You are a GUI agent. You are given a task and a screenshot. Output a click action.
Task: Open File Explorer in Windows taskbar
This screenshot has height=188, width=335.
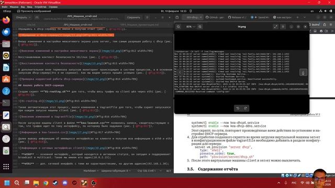(x=36, y=183)
